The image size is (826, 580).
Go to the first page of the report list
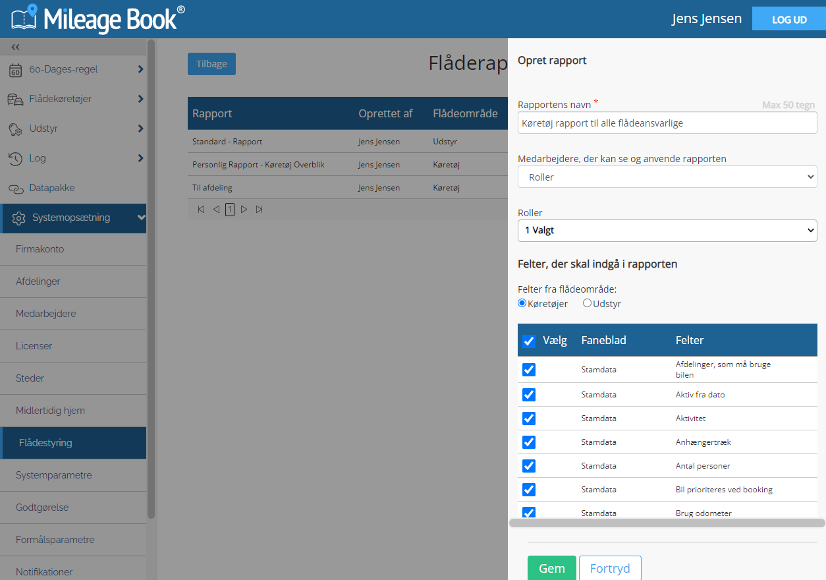coord(201,210)
